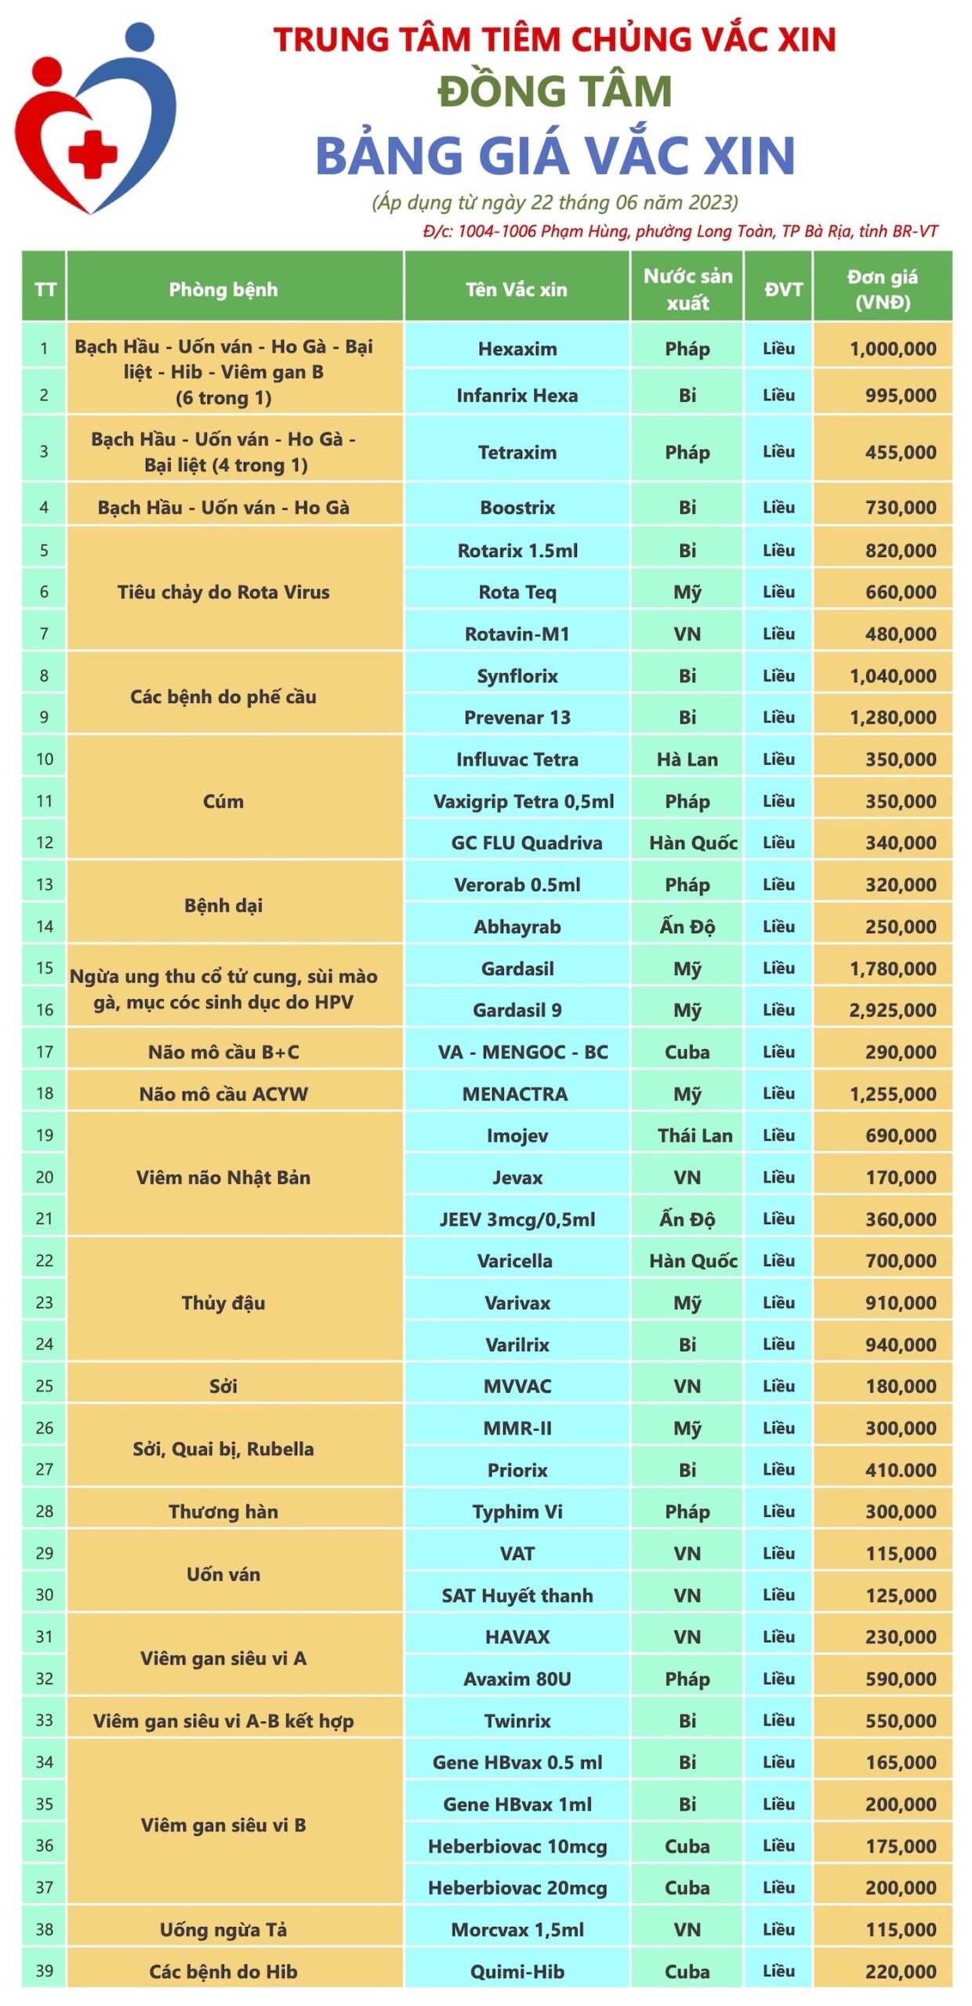Click the Hà Lan country cell

tap(687, 759)
